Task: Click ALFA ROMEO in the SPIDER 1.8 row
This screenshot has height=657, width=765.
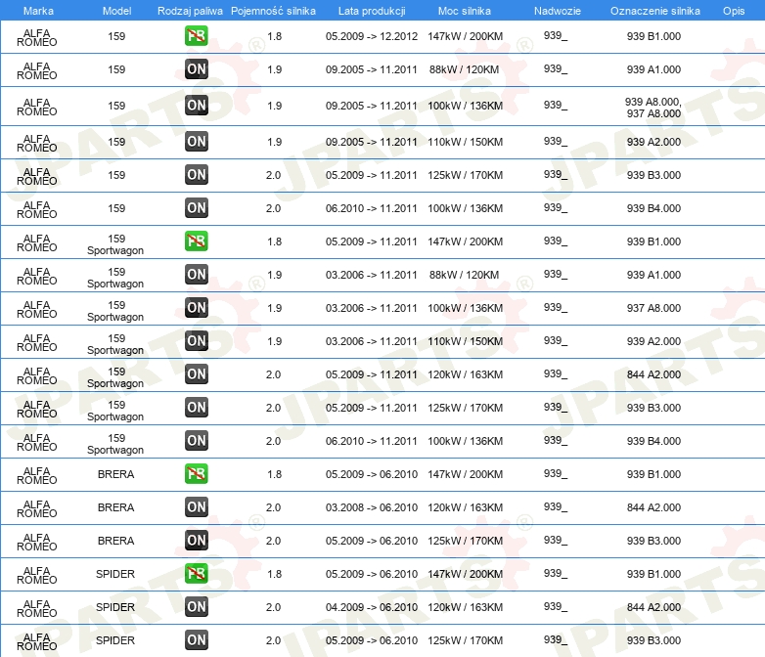Action: (36, 576)
